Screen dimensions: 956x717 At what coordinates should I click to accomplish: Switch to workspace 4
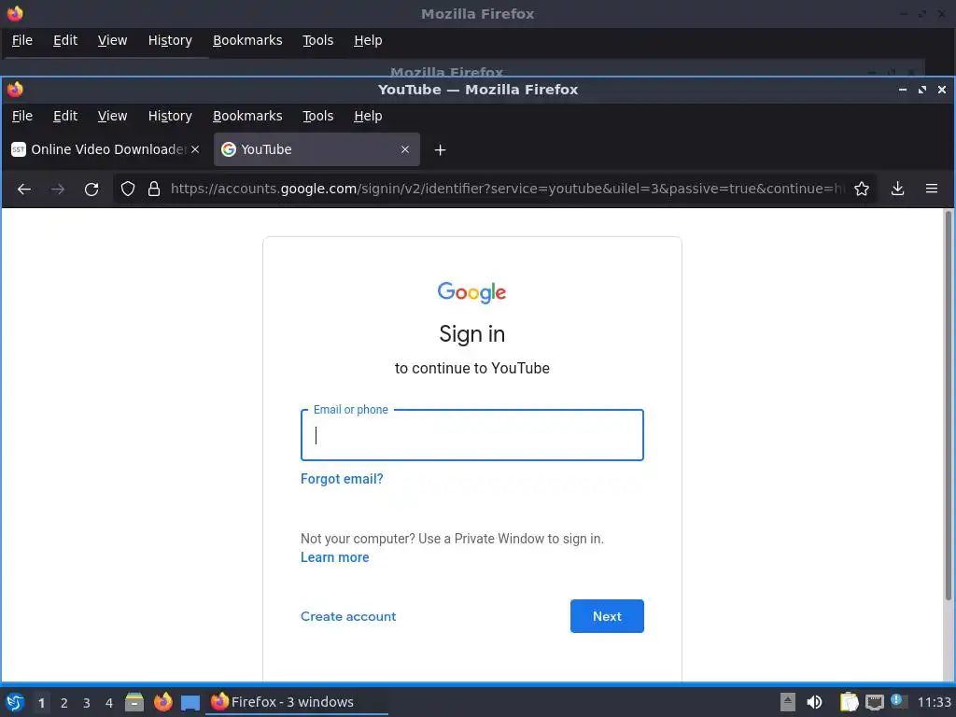pos(109,702)
